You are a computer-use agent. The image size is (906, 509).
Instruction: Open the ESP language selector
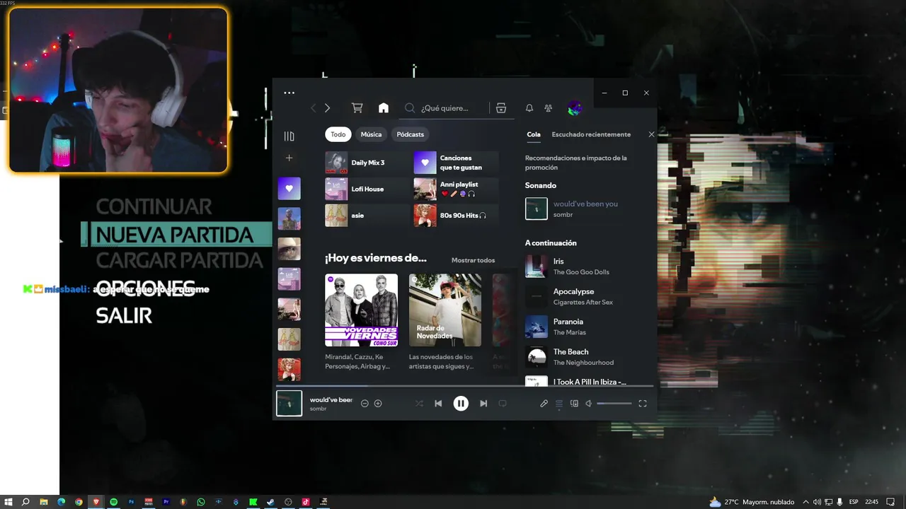[854, 502]
